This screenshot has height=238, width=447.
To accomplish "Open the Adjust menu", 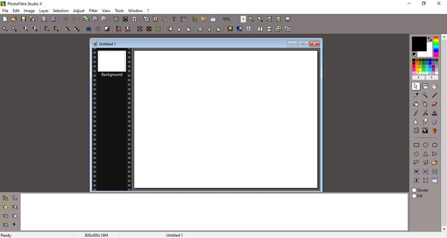I will (x=78, y=10).
